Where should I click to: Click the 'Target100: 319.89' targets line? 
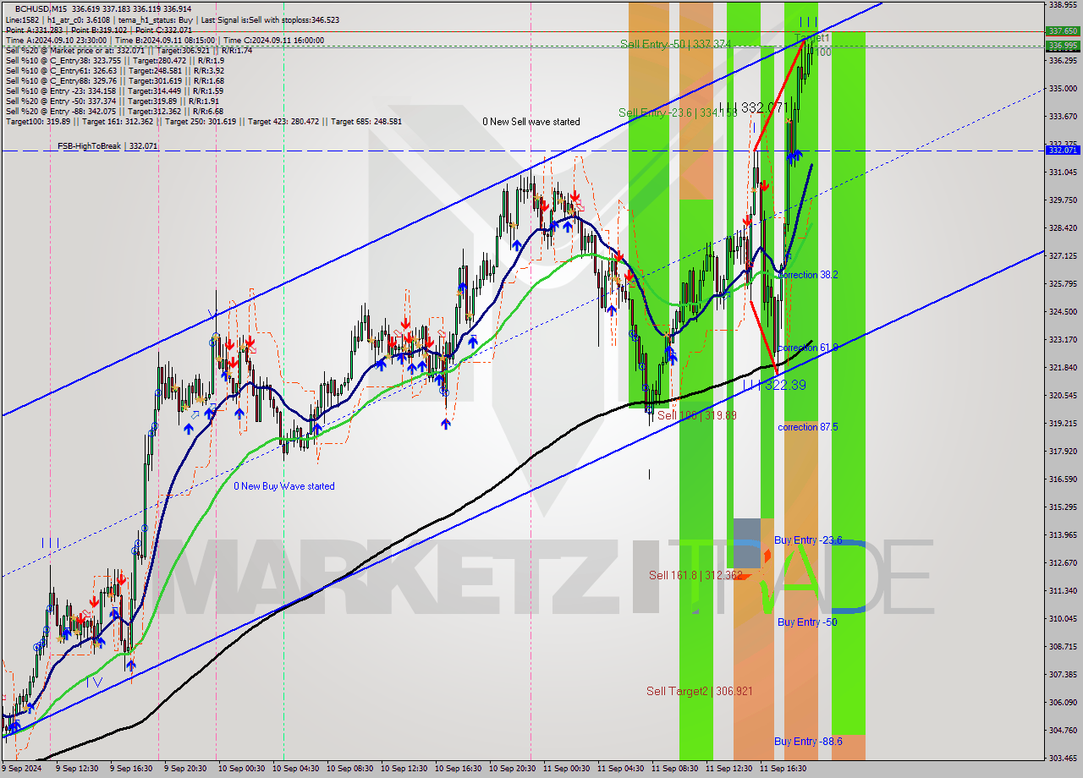(204, 121)
